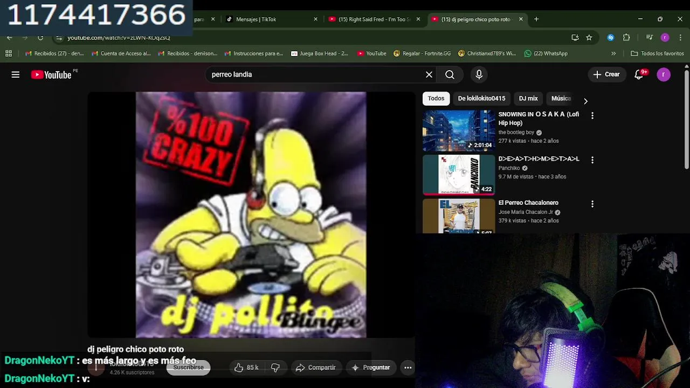
Task: Open the Juega Box Head bookmark
Action: tap(319, 53)
